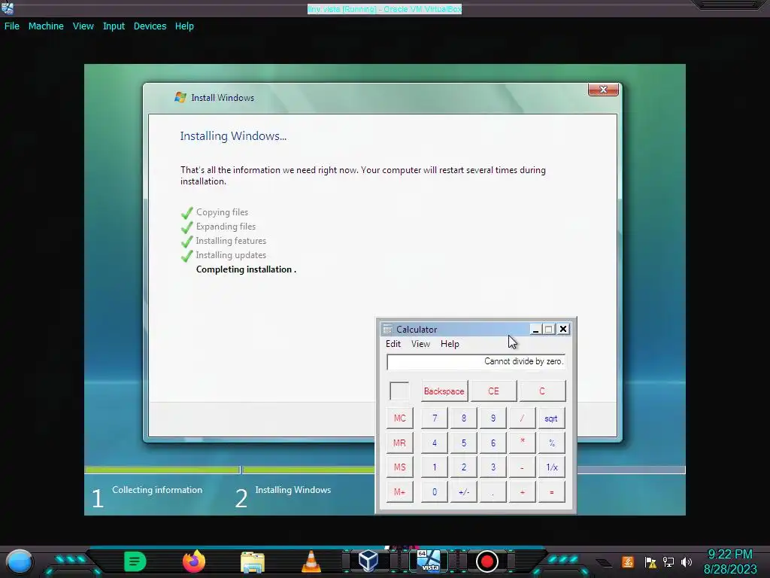This screenshot has height=578, width=770.
Task: Click calculator digit 6
Action: [x=493, y=443]
